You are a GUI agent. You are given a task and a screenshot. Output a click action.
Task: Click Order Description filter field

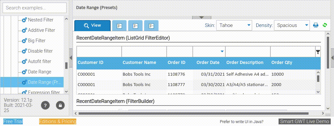click(x=248, y=52)
